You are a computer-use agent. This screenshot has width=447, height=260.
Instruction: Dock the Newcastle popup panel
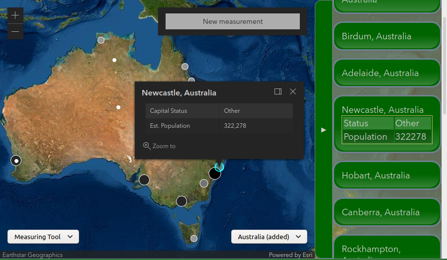coord(278,91)
